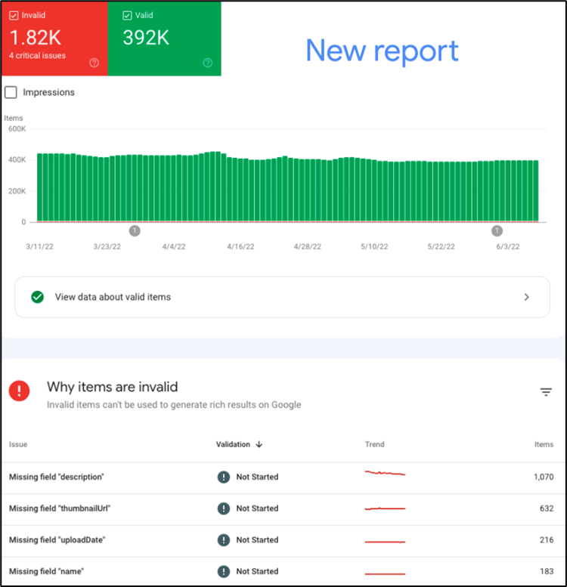
Task: Click the Not Started icon in thumbnailUrl row
Action: pos(224,508)
